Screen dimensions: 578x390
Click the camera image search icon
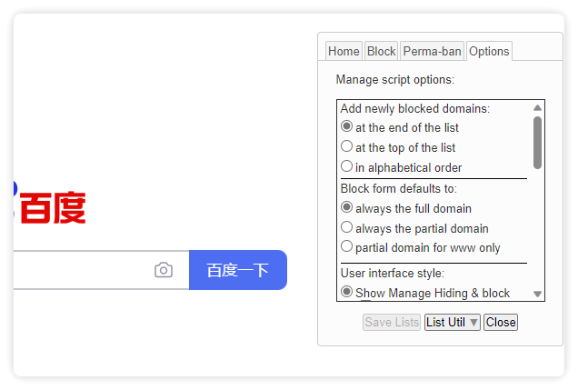[x=164, y=270]
